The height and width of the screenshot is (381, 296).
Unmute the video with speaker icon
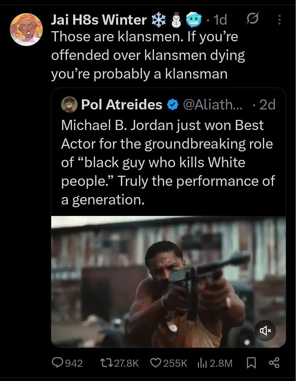[x=265, y=331]
